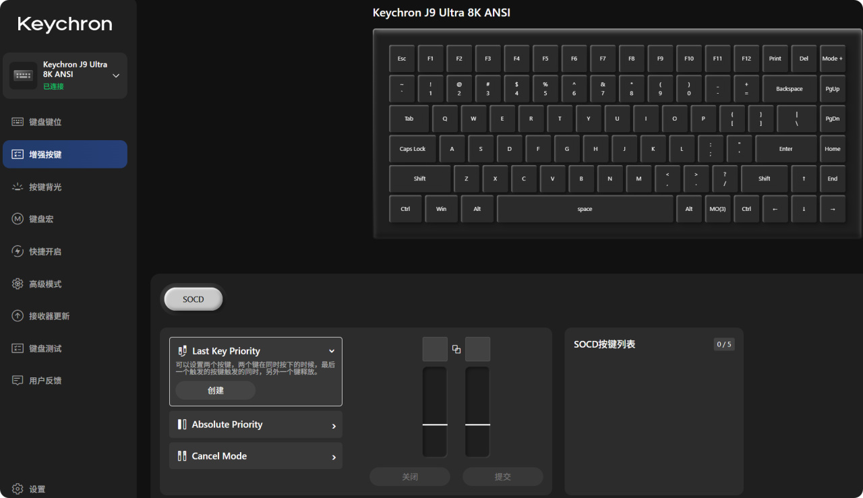This screenshot has width=863, height=498.
Task: Click the 已连接 connected status text
Action: pos(53,86)
